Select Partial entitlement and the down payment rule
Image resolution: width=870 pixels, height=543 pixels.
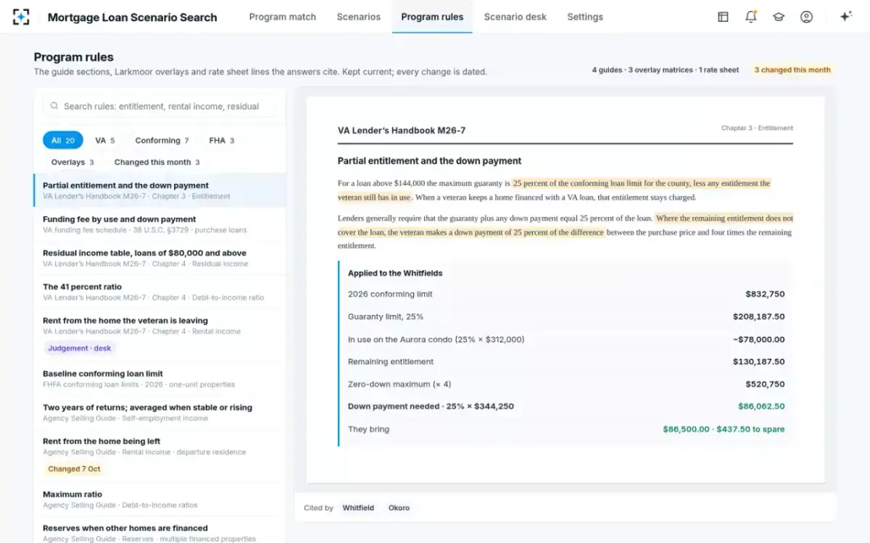pyautogui.click(x=159, y=190)
